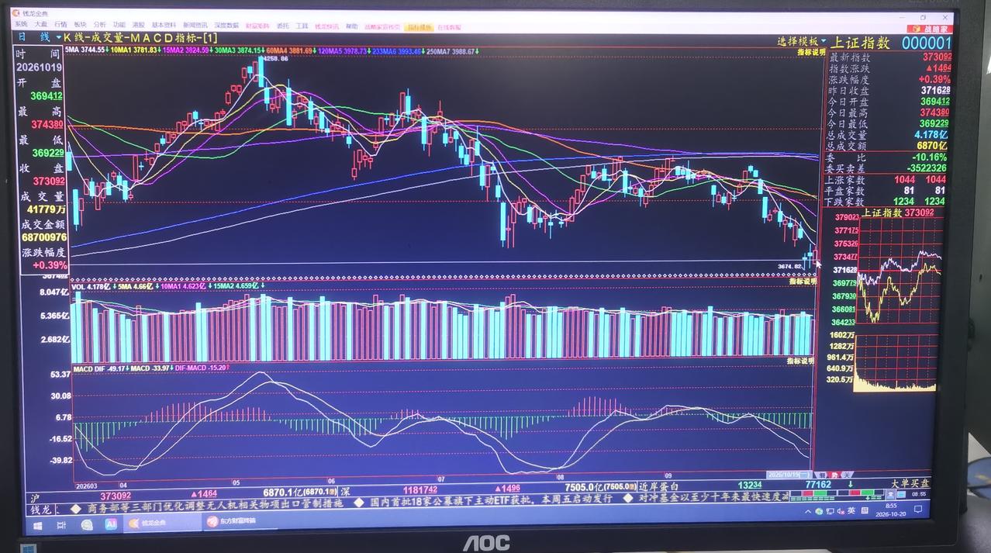Click the stock code 000001
Image resolution: width=991 pixels, height=553 pixels.
click(926, 43)
